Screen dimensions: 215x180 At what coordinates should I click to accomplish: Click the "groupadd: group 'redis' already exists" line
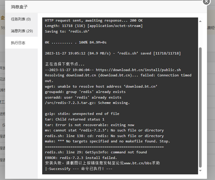pyautogui.click(x=85, y=92)
